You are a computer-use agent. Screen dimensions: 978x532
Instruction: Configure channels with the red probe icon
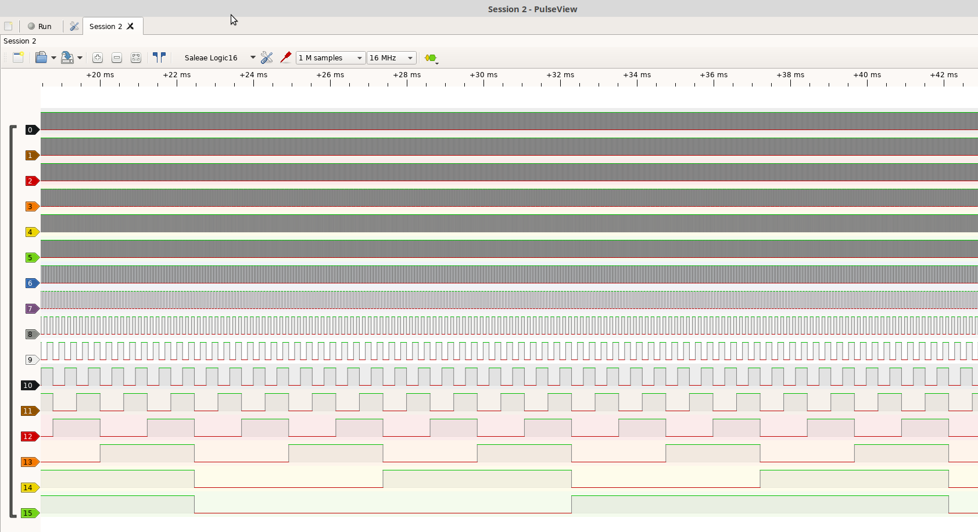[285, 57]
